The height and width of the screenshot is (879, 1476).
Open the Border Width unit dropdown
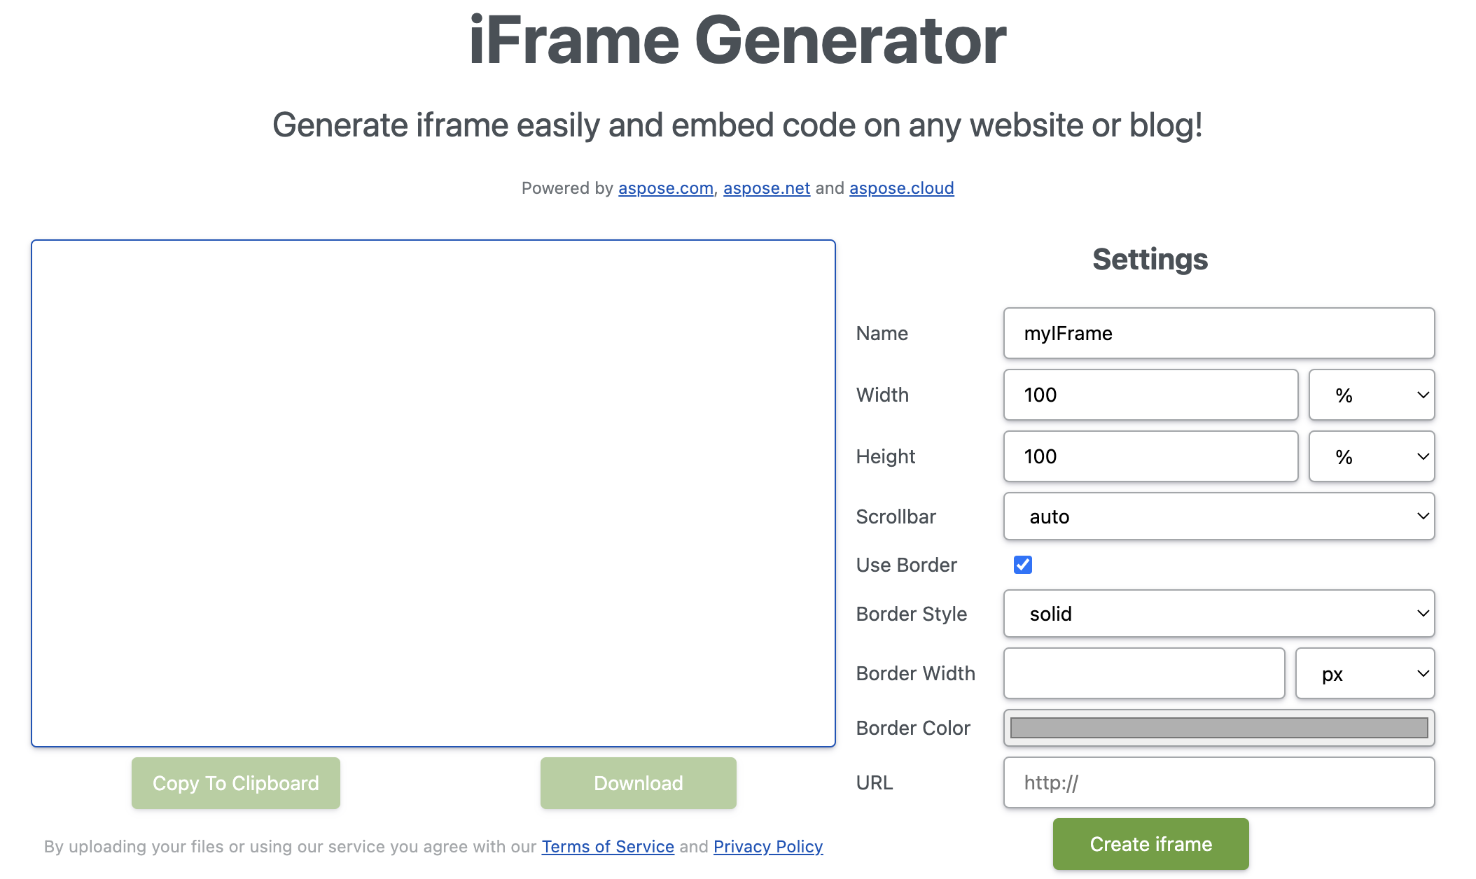(x=1365, y=673)
